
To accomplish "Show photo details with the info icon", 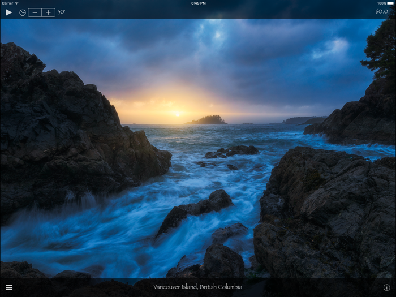I will pyautogui.click(x=387, y=287).
